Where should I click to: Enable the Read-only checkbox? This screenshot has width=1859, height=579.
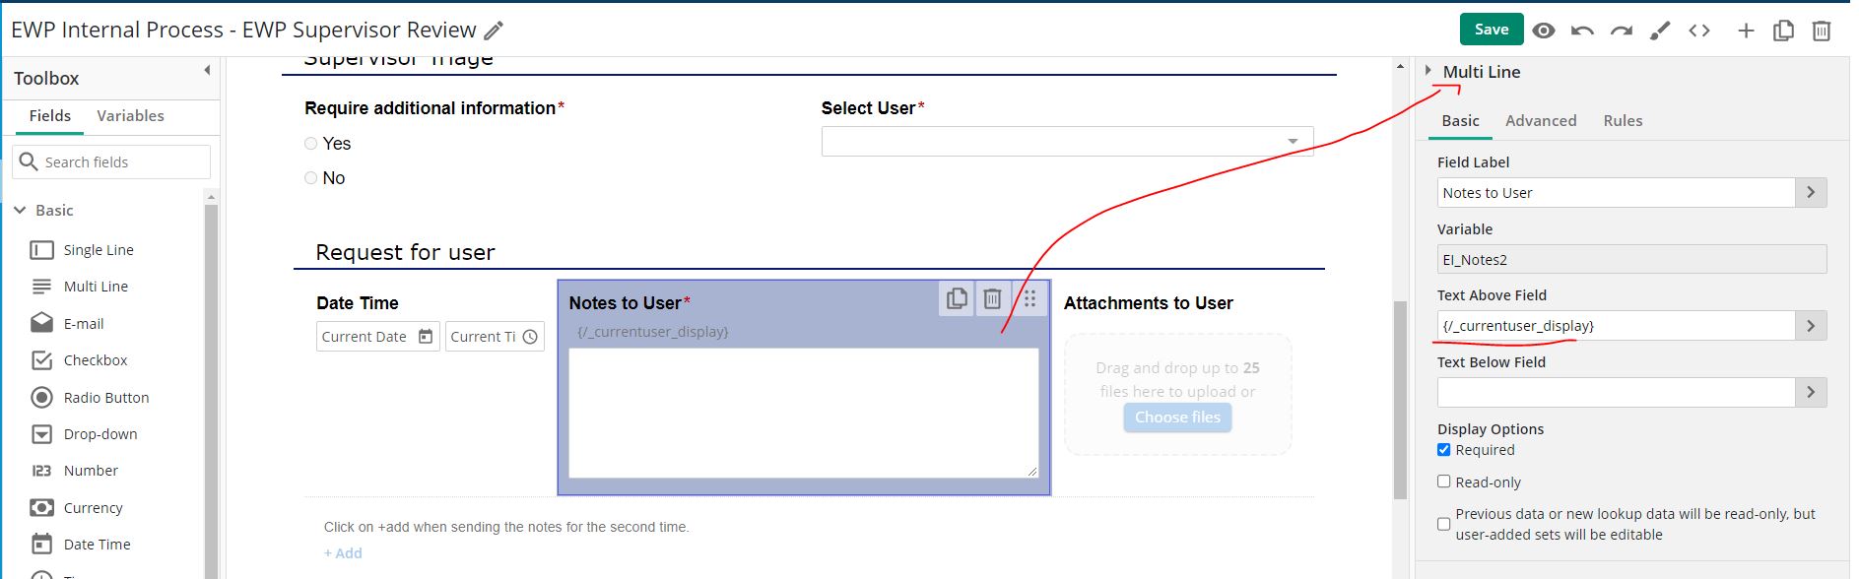[1444, 482]
